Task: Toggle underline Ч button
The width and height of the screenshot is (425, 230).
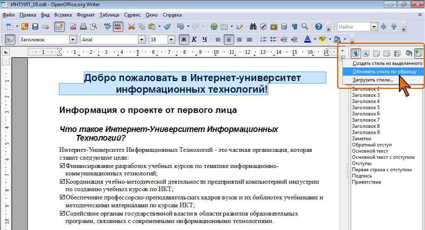Action: 204,40
